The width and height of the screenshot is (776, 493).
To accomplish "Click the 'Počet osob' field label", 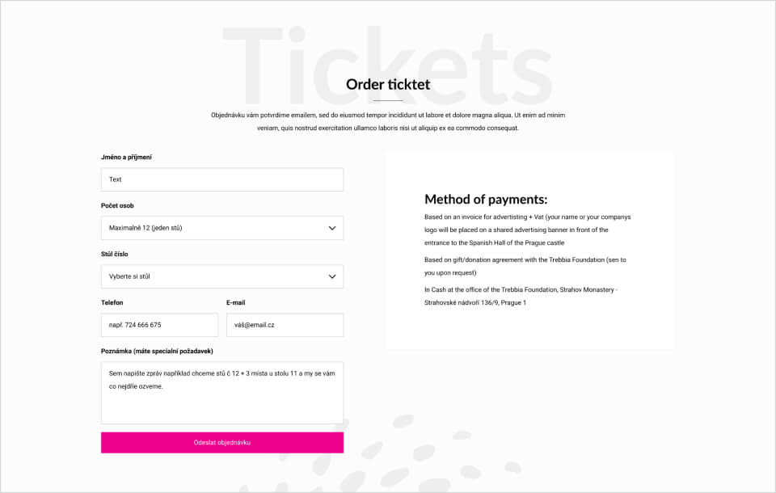I will (117, 206).
